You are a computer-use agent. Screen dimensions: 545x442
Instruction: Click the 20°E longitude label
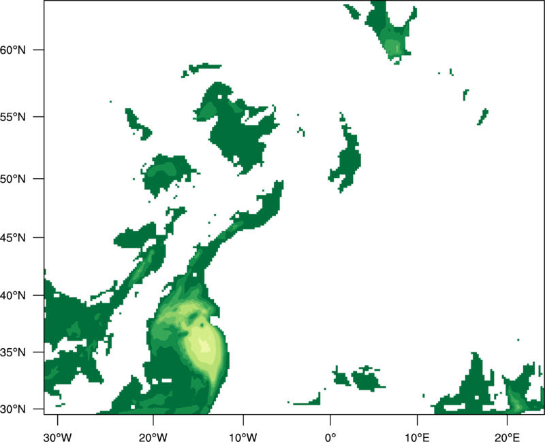click(507, 437)
